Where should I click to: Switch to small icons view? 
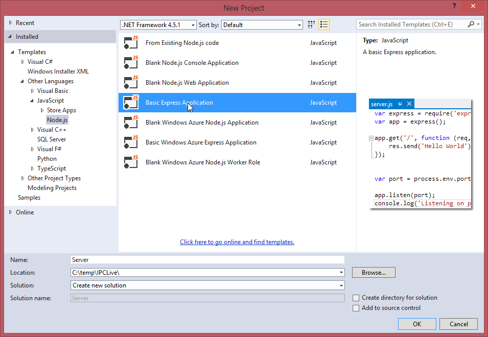pyautogui.click(x=311, y=24)
